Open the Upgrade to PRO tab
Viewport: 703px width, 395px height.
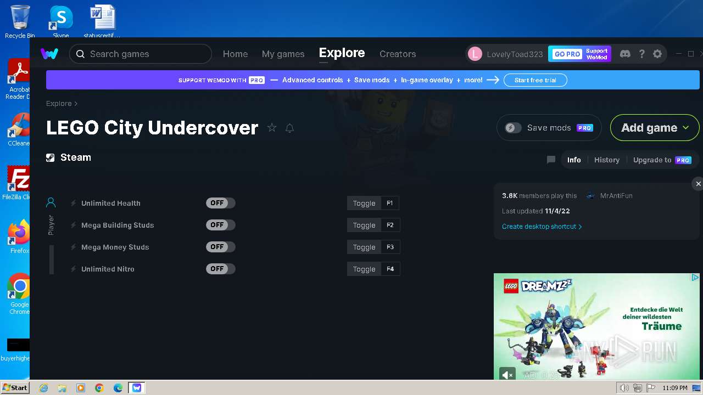662,160
